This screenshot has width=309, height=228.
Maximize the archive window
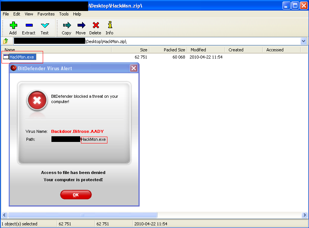coord(295,6)
